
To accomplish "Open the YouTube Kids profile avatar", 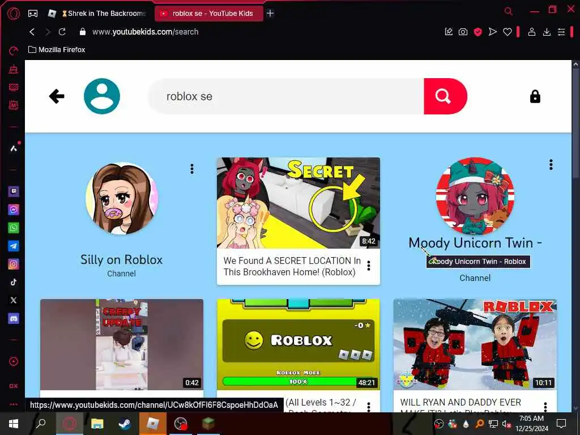I will click(x=102, y=96).
